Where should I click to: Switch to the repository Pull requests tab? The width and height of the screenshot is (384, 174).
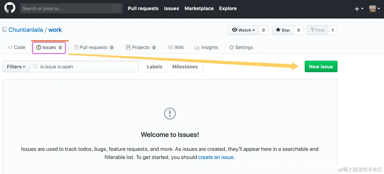[94, 47]
